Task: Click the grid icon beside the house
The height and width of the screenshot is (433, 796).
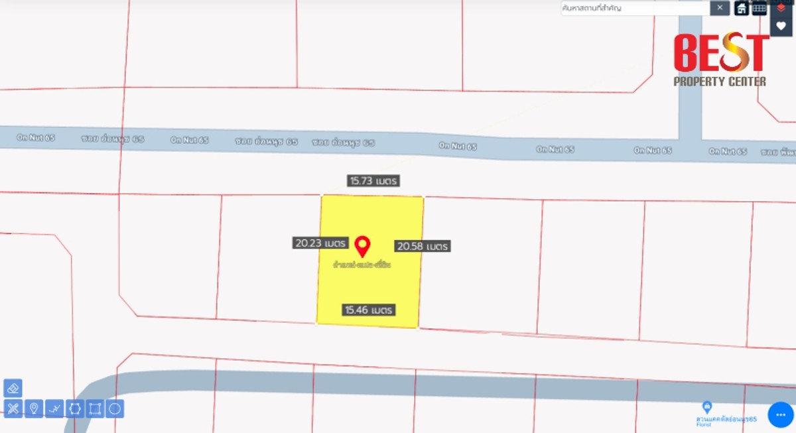Action: (x=760, y=8)
